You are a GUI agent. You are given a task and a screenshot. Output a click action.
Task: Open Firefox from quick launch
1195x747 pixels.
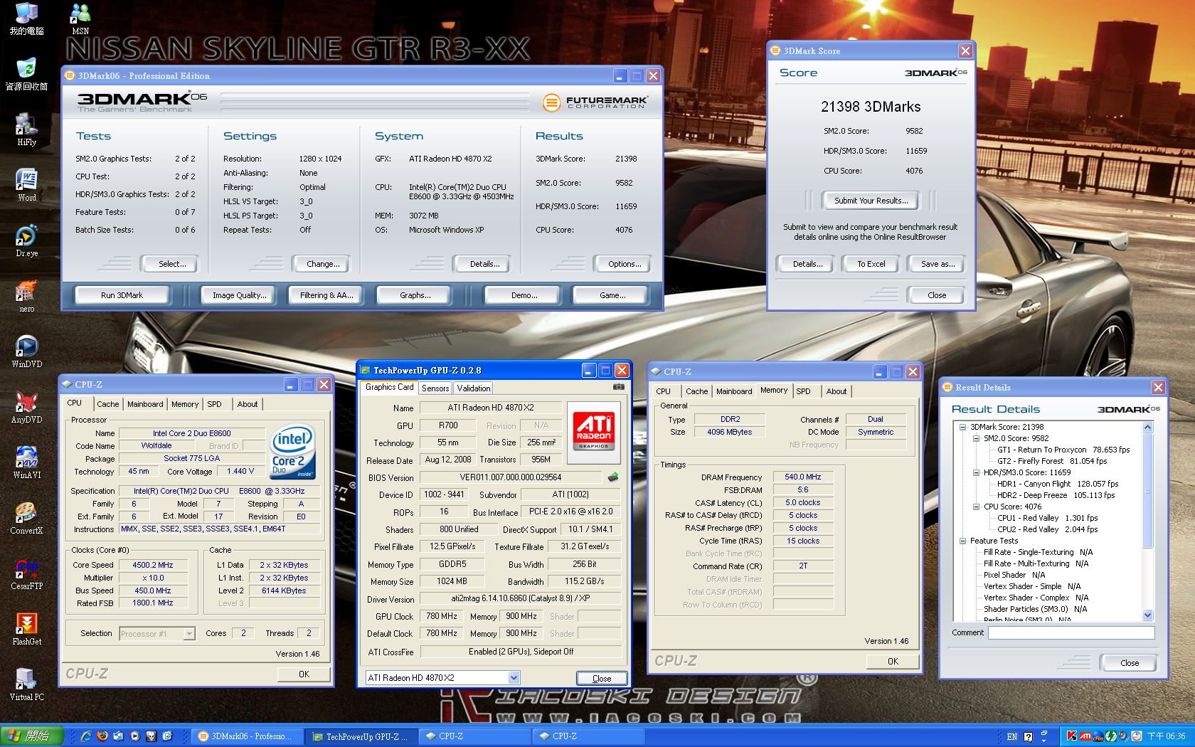(102, 736)
